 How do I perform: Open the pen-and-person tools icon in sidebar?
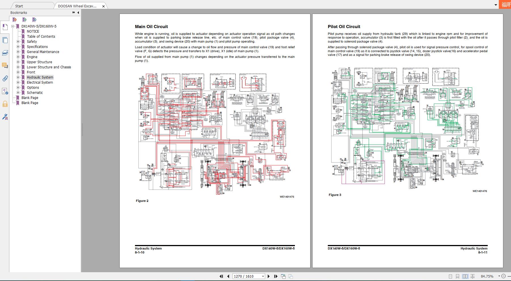pos(5,117)
